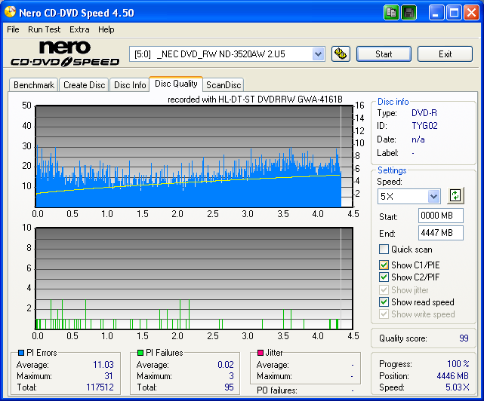Click the Position value 4446 MB

tap(452, 375)
